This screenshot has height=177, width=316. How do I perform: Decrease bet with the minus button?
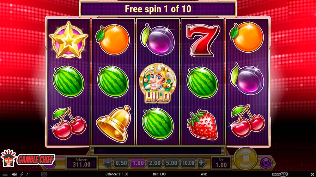point(108,163)
